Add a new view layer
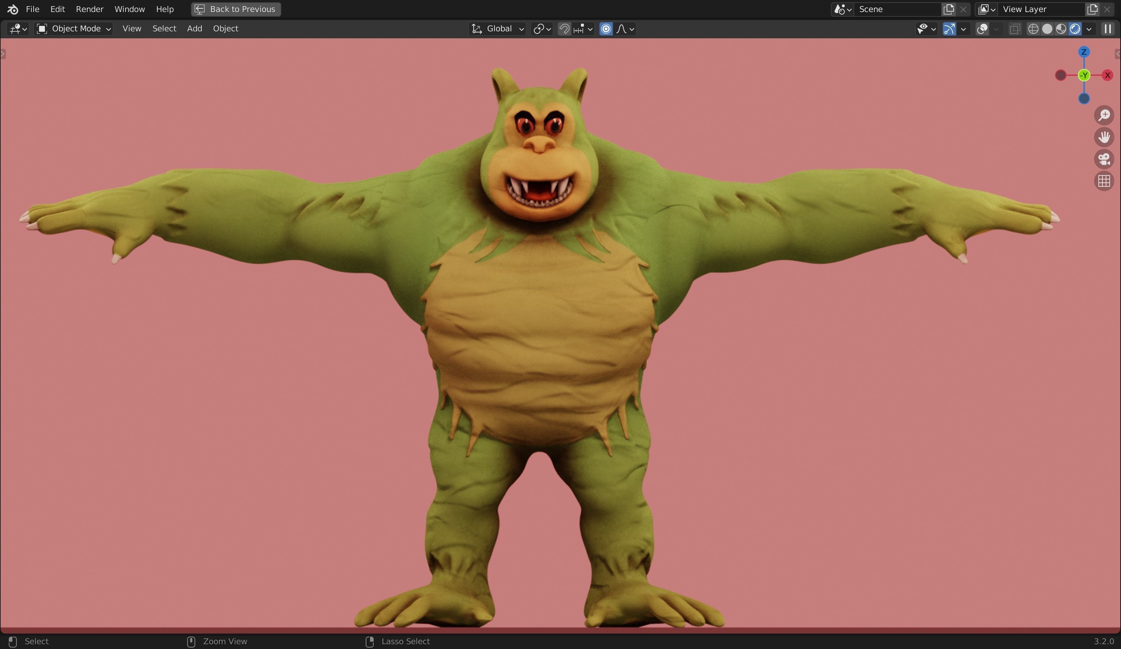The width and height of the screenshot is (1121, 649). pos(1092,9)
